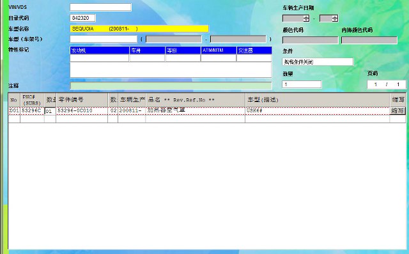This screenshot has width=409, height=254.
Task: Decrease the first production date spinner
Action: pyautogui.click(x=306, y=20)
